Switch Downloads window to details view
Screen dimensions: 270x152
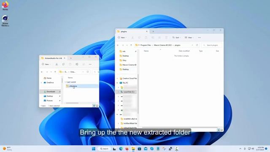point(94,106)
